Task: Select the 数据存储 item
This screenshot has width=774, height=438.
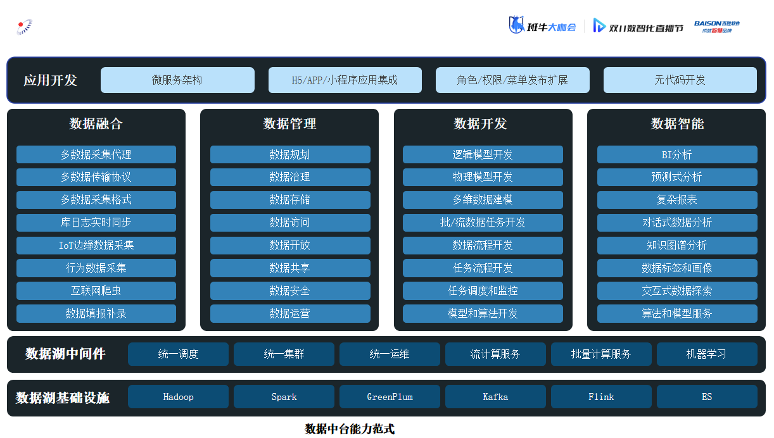Action: (x=290, y=200)
